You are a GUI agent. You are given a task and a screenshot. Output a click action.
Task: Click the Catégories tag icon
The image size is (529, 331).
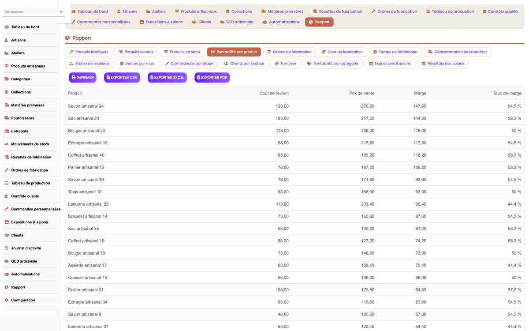click(7, 79)
